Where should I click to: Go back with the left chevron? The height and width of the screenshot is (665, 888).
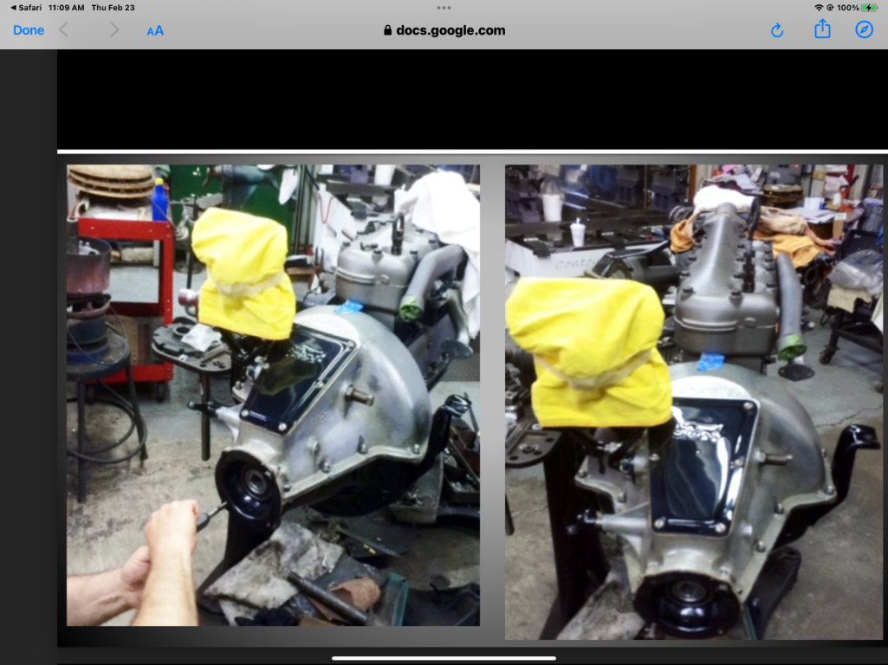point(63,30)
